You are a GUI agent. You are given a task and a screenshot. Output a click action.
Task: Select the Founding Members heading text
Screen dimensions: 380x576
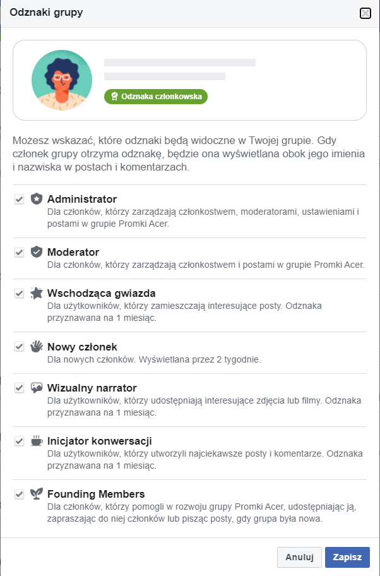click(x=96, y=494)
